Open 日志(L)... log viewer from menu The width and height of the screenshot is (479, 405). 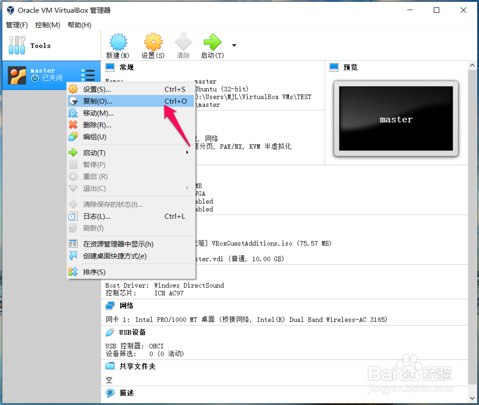coord(131,216)
